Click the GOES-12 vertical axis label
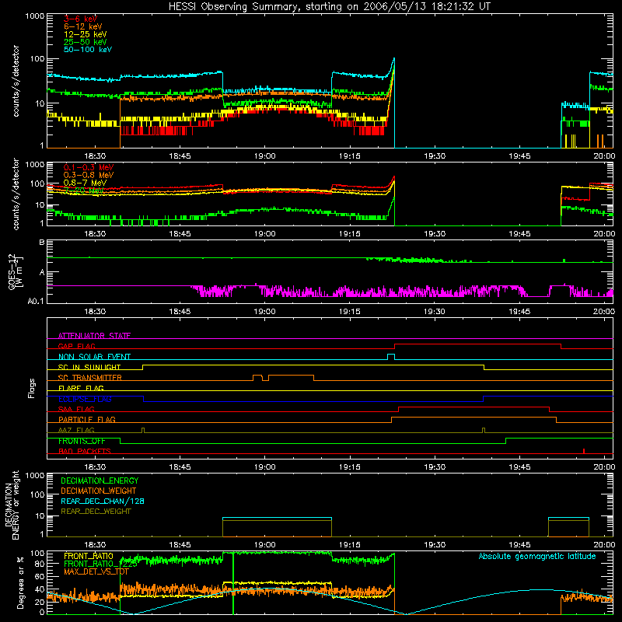The width and height of the screenshot is (622, 622). pyautogui.click(x=16, y=271)
